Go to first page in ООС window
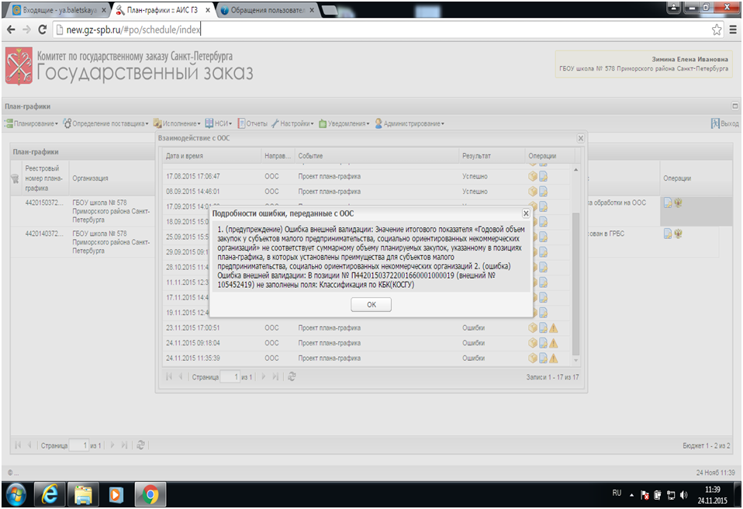This screenshot has width=743, height=509. coord(169,377)
